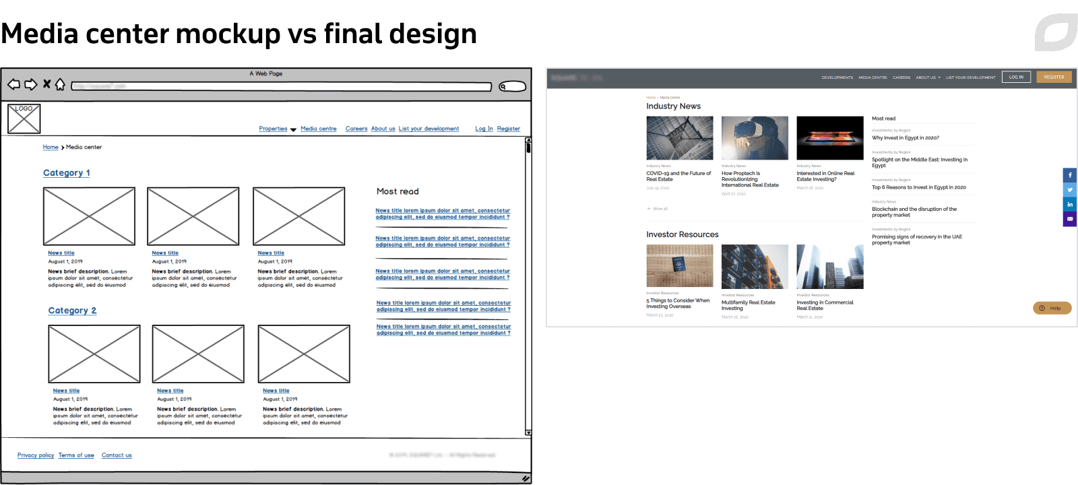
Task: Click the apartment balconies thumbnail
Action: 755,267
